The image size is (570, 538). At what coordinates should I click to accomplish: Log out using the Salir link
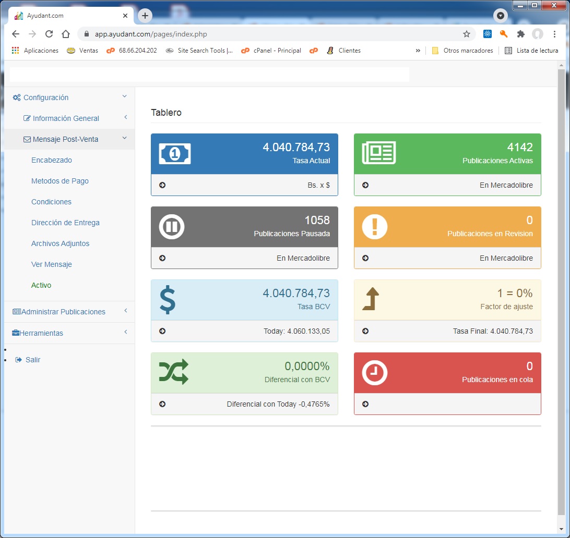coord(32,360)
